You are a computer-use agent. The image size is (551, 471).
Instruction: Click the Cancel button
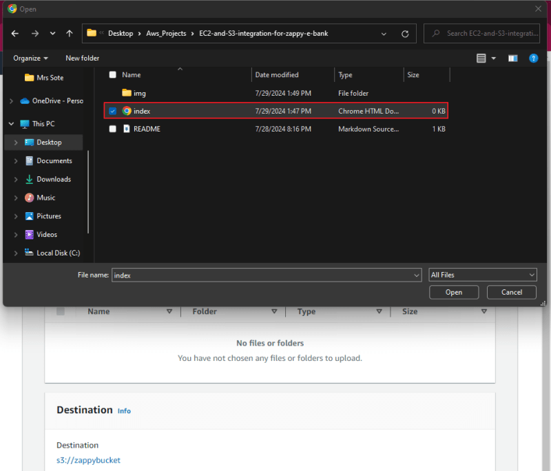pos(511,292)
